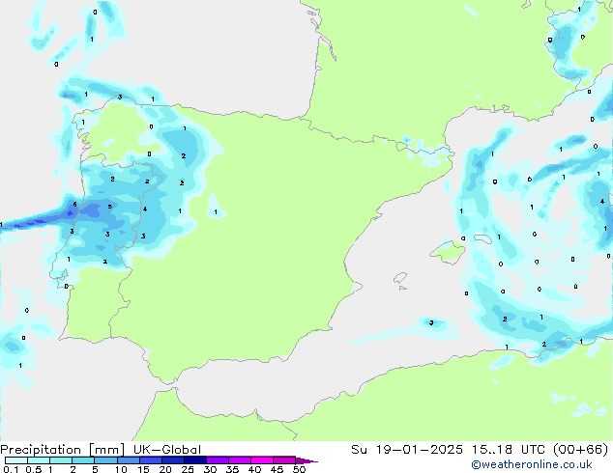Image resolution: width=613 pixels, height=473 pixels.
Task: Open the weatheronline.co.uk link
Action: pos(532,464)
